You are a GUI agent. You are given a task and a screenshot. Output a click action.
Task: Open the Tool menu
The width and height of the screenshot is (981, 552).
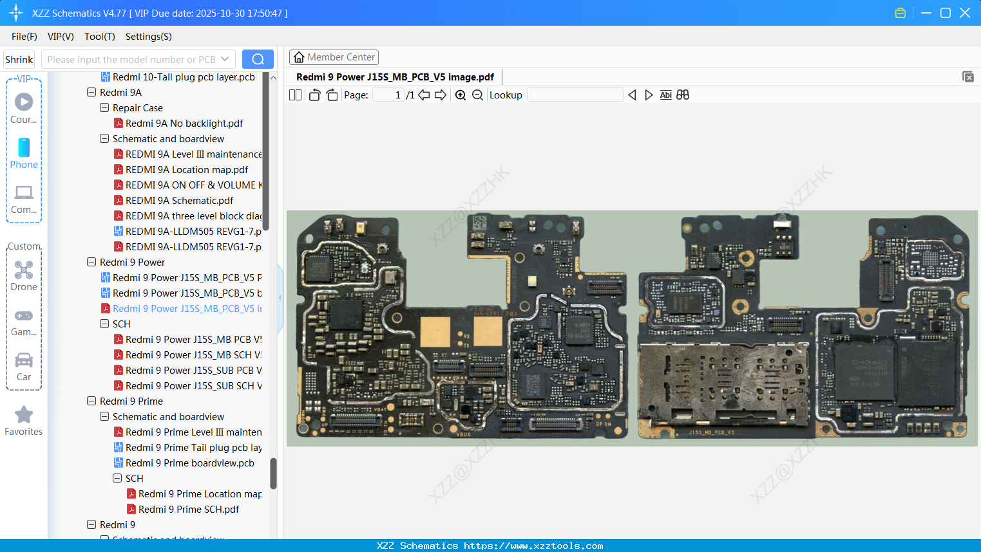[99, 37]
